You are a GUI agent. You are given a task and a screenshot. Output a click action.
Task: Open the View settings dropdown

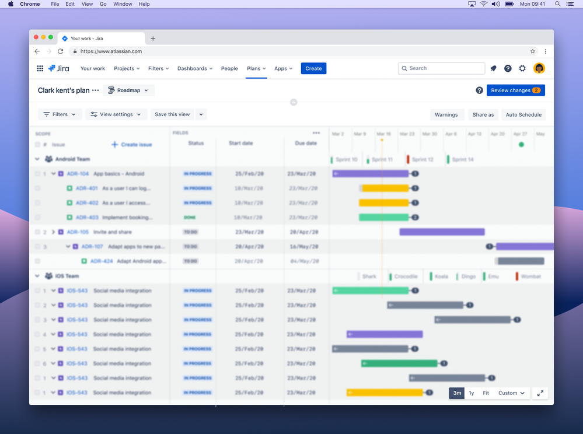pos(116,114)
